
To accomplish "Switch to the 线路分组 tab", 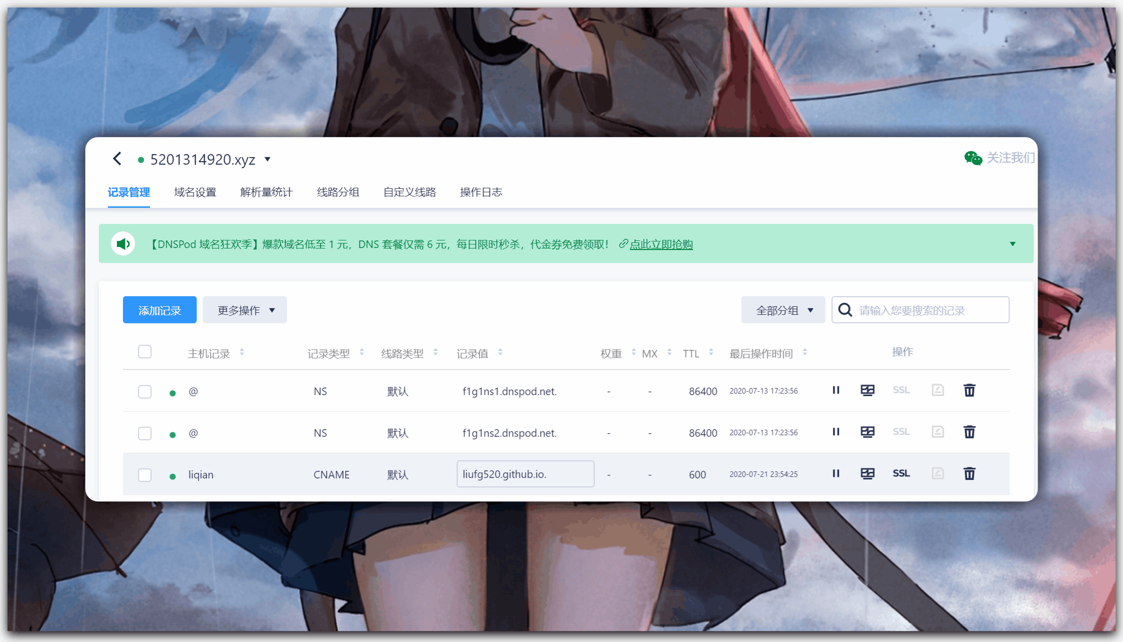I will pos(338,192).
